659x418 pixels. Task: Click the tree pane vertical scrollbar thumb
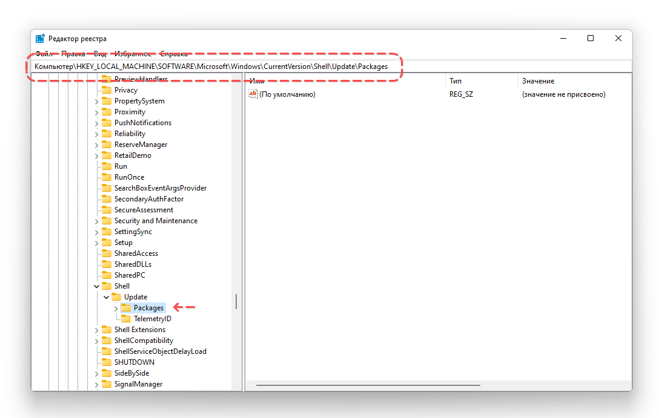pos(236,301)
